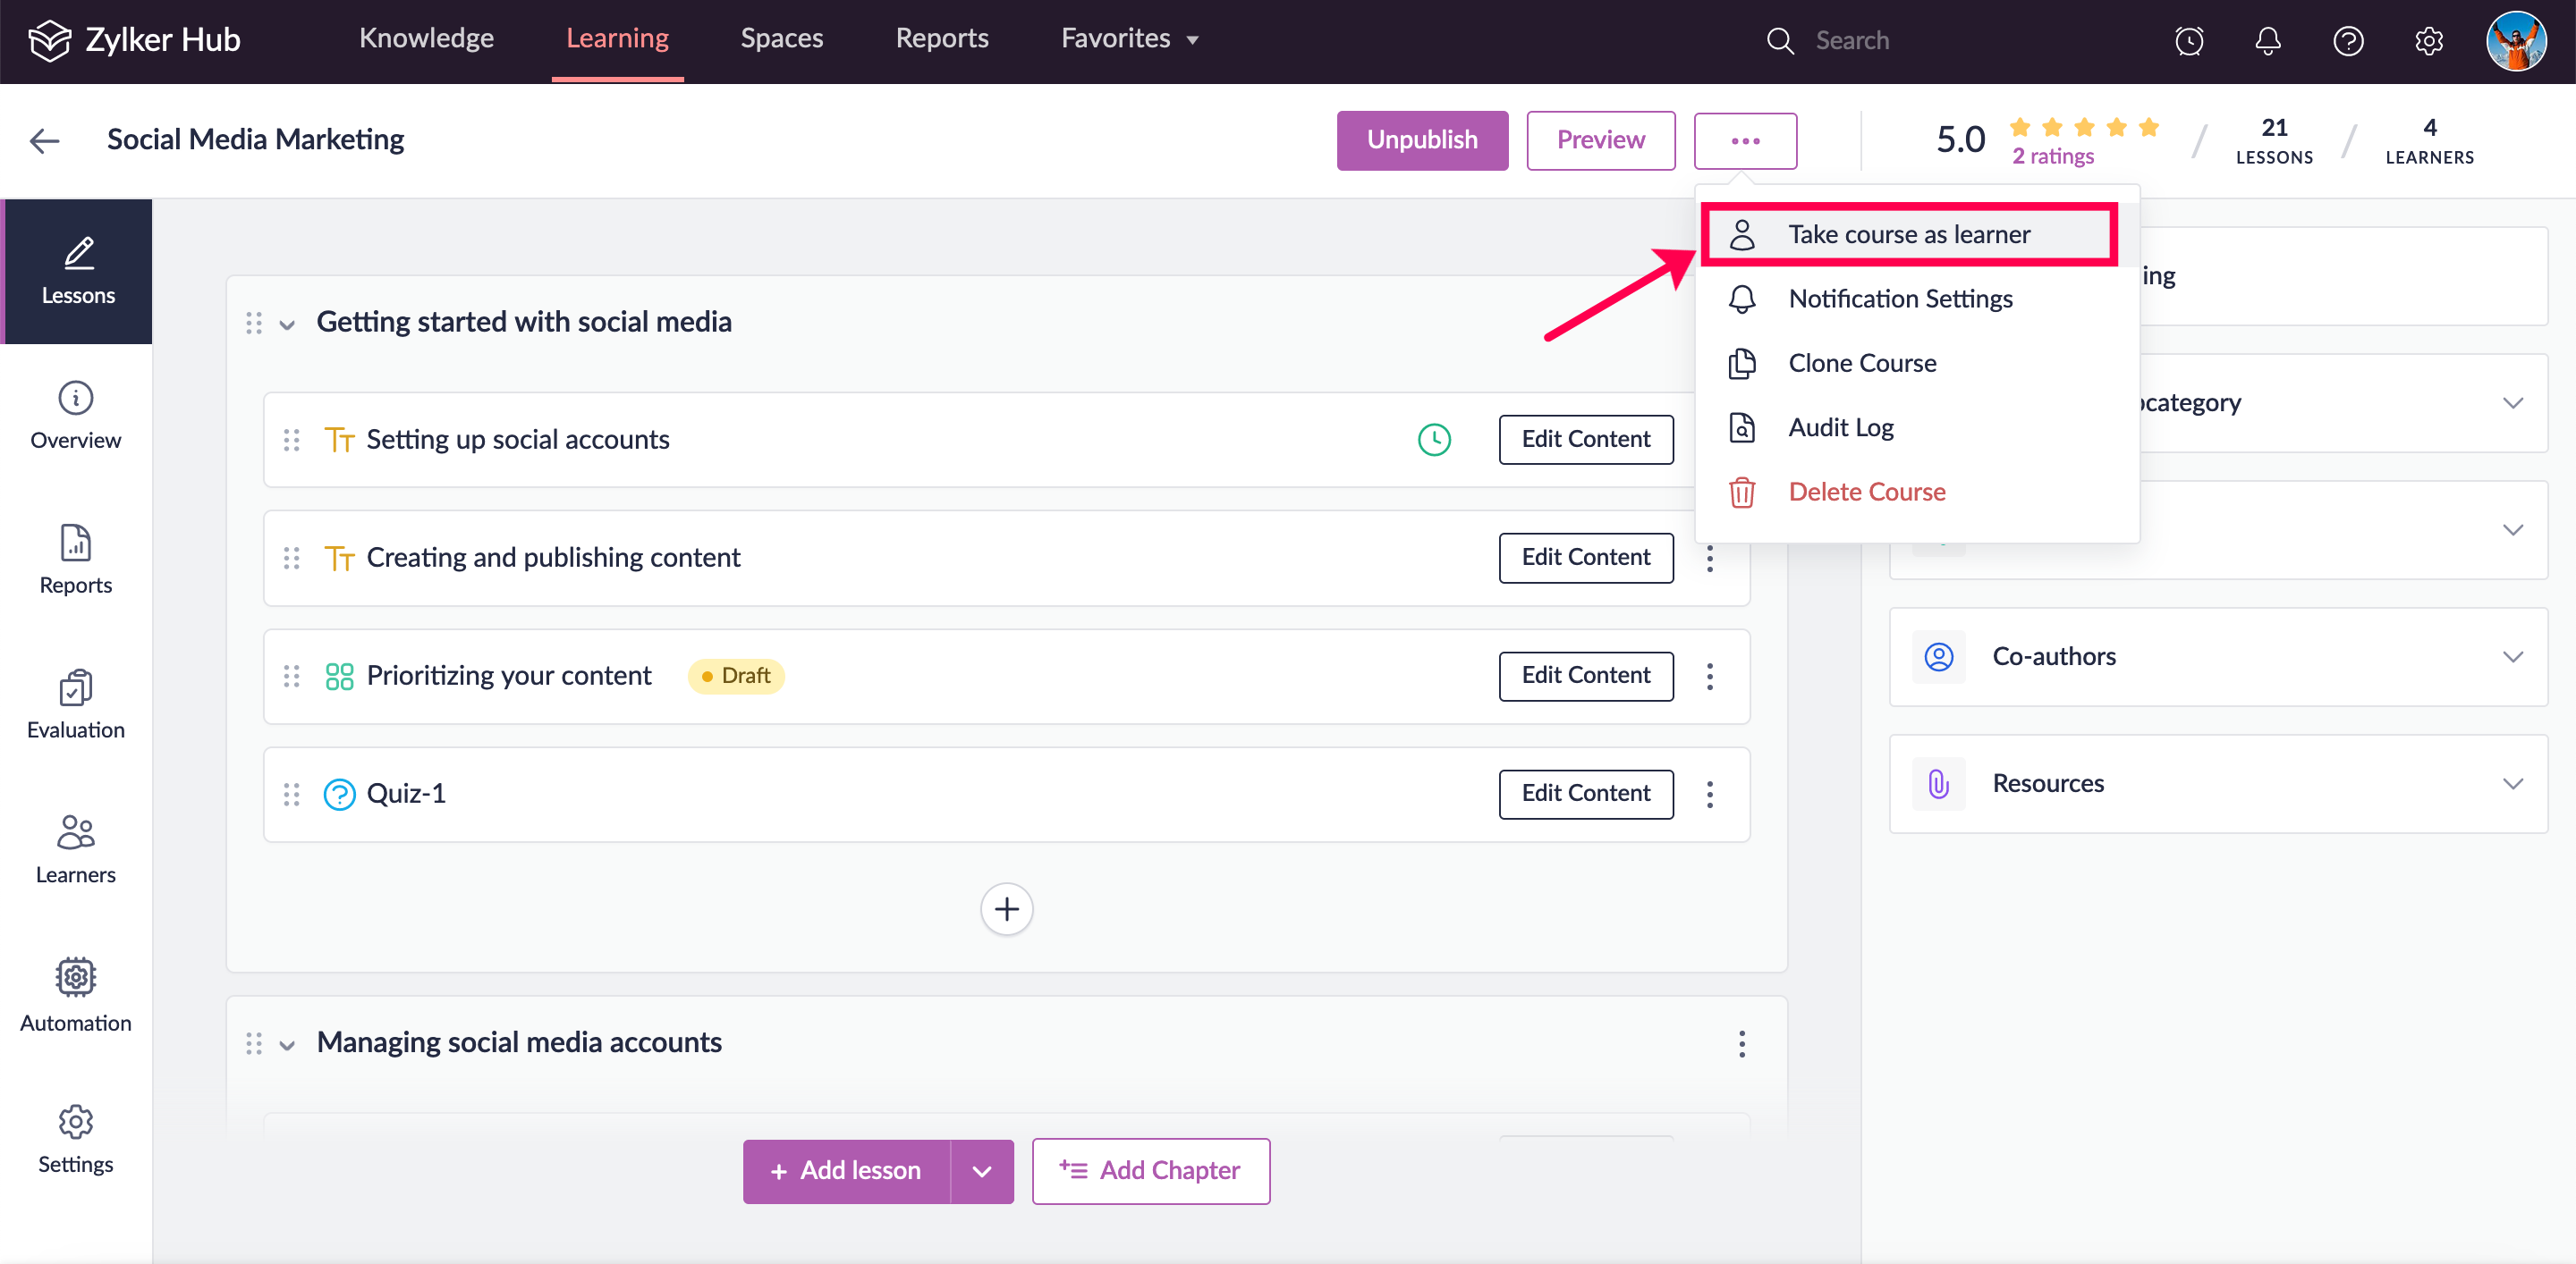Image resolution: width=2576 pixels, height=1264 pixels.
Task: Switch to the Knowledge tab
Action: (x=426, y=39)
